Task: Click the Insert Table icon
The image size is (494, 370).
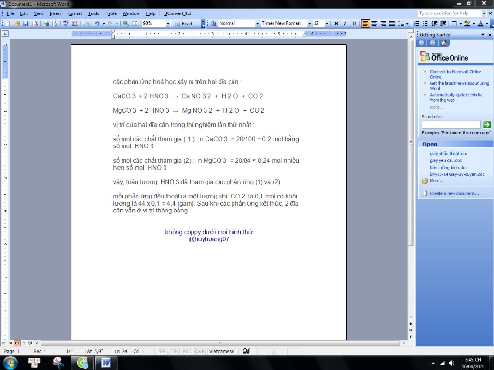Action: point(135,24)
